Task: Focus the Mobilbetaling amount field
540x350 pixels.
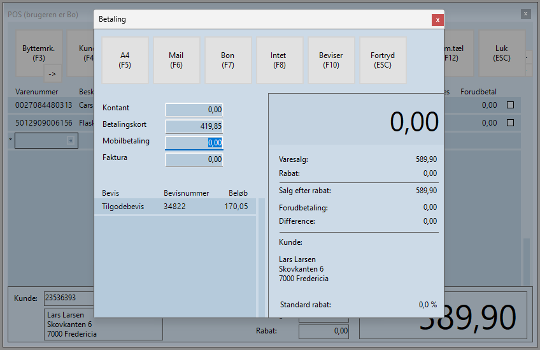Action: (x=194, y=143)
